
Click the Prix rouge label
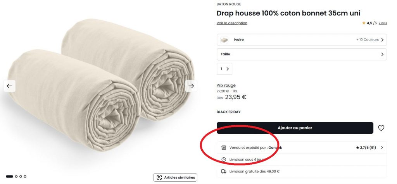click(x=226, y=85)
